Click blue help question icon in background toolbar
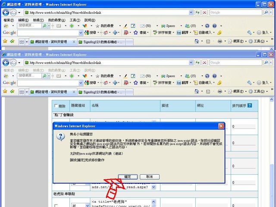This screenshot has width=276, height=207. [x=214, y=26]
